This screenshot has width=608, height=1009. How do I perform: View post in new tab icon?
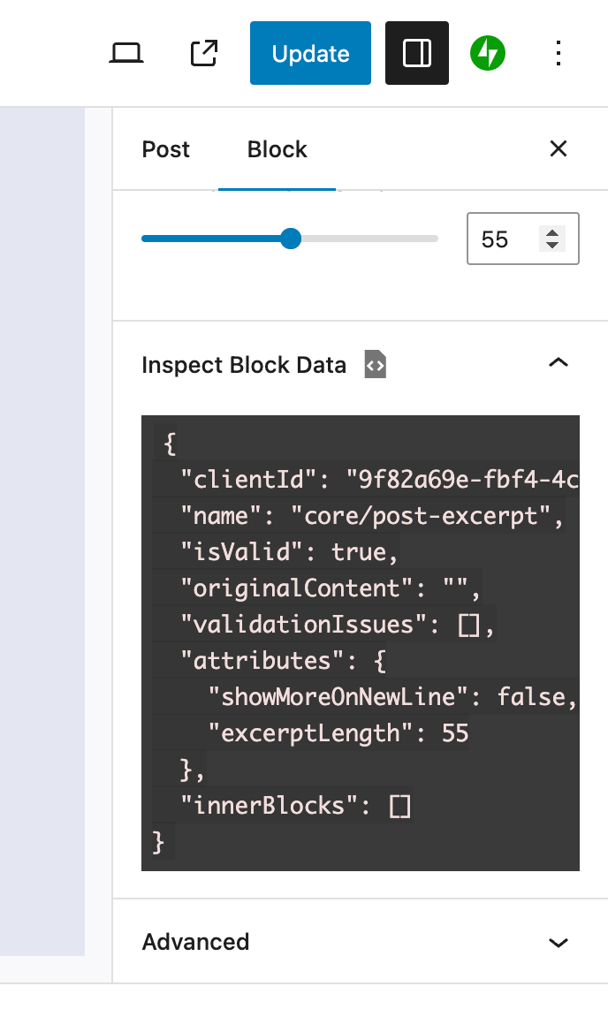(204, 53)
